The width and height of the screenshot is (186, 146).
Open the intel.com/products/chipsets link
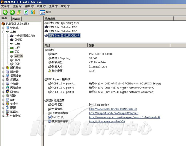tap(113, 109)
